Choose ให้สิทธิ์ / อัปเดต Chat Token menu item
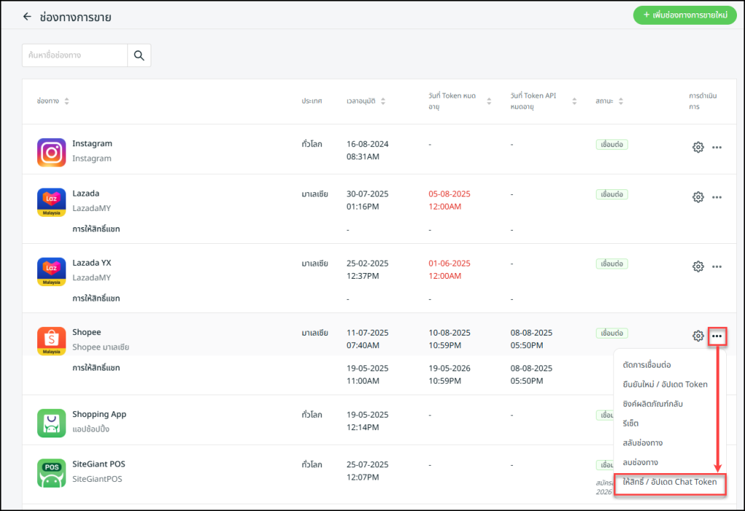The height and width of the screenshot is (511, 745). coord(669,482)
